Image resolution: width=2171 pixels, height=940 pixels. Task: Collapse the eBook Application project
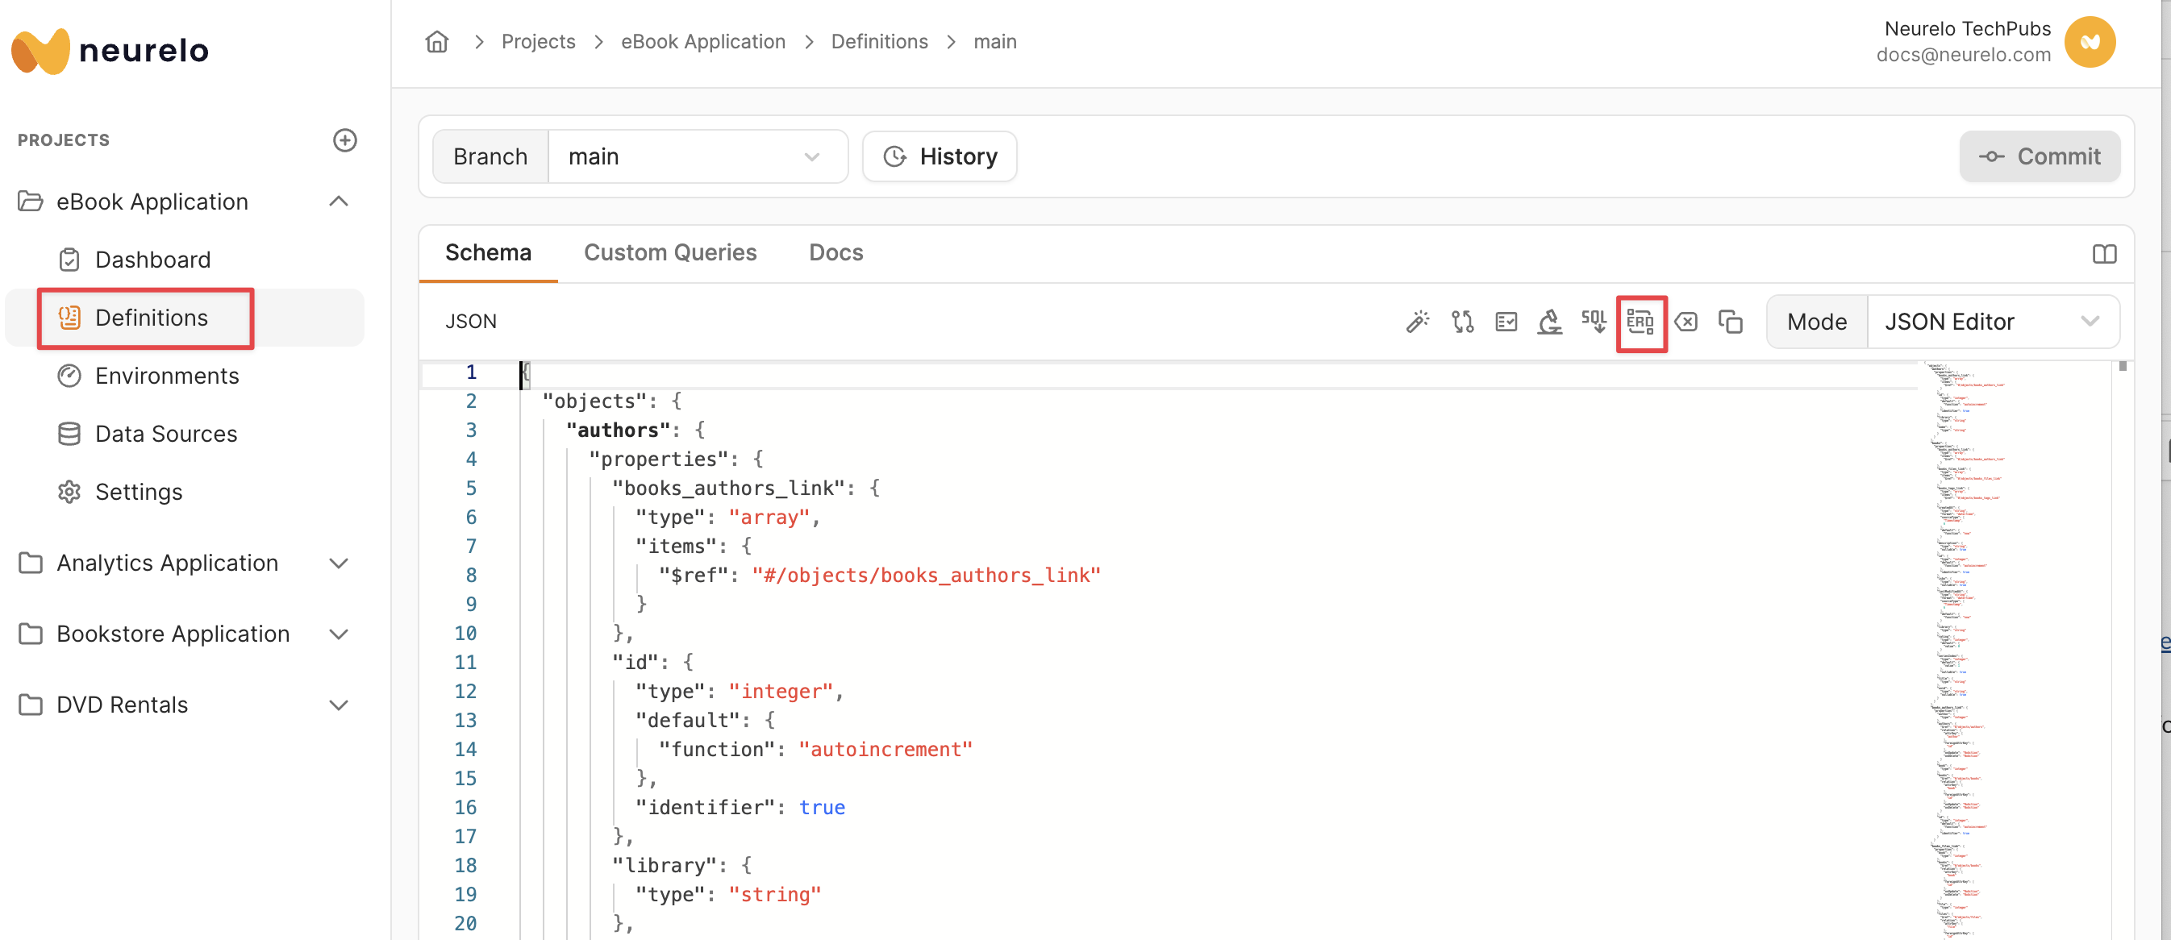(x=338, y=202)
